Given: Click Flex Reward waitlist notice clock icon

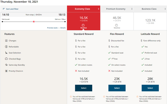Looking at the screenshot, I should point(104,97).
